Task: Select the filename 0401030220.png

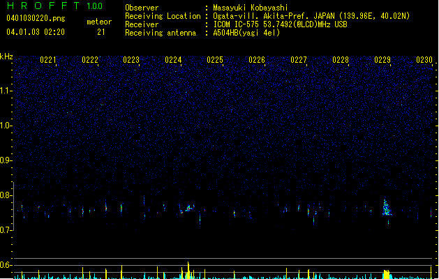Action: [36, 18]
